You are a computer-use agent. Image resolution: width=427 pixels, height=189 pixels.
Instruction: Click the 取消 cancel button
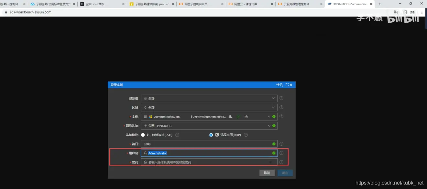(267, 173)
